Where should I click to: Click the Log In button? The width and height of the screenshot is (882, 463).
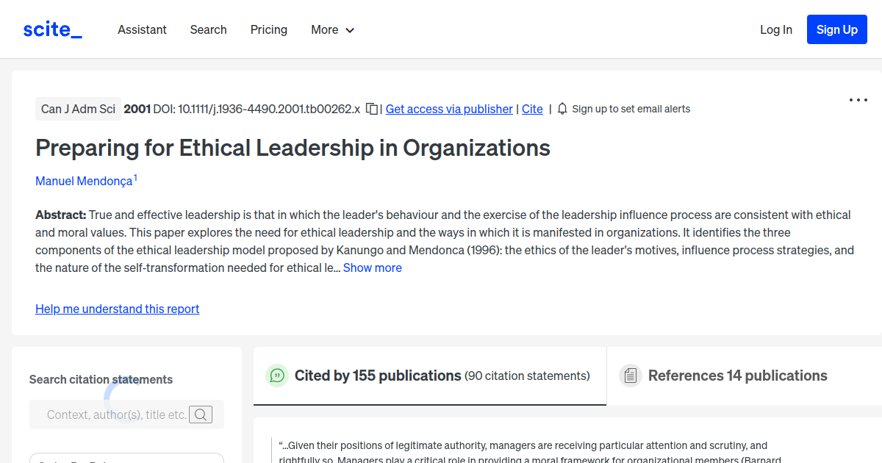776,29
